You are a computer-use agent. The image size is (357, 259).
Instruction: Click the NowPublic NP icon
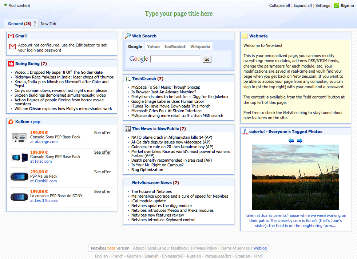coord(128,129)
